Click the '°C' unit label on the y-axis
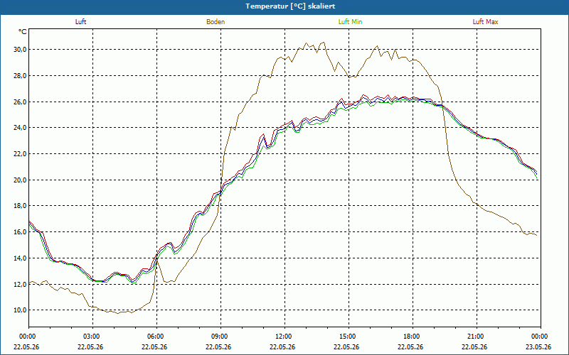The height and width of the screenshot is (355, 569). 23,32
